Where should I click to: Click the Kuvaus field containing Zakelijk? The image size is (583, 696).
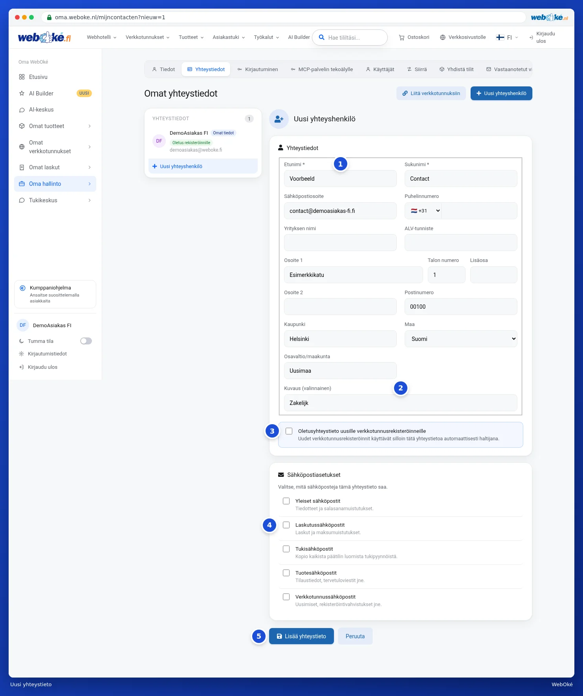click(x=400, y=403)
